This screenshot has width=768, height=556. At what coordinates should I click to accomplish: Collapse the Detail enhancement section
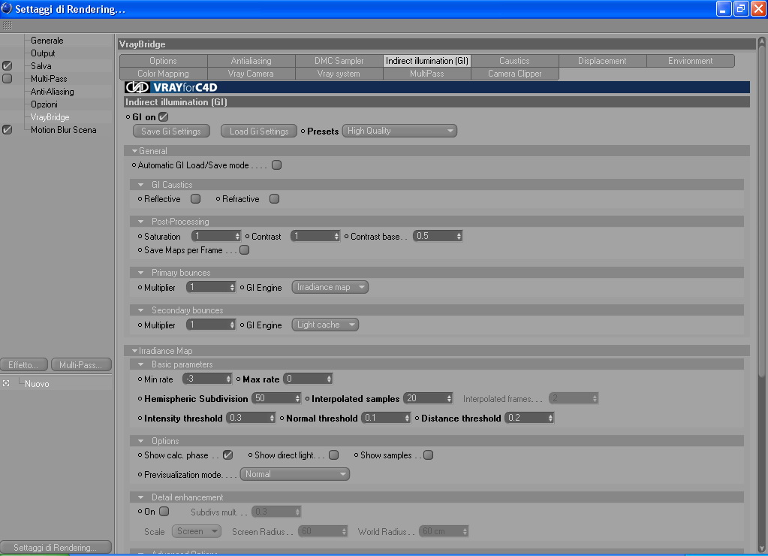[141, 497]
